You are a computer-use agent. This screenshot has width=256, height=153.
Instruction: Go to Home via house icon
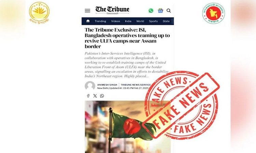(88, 21)
